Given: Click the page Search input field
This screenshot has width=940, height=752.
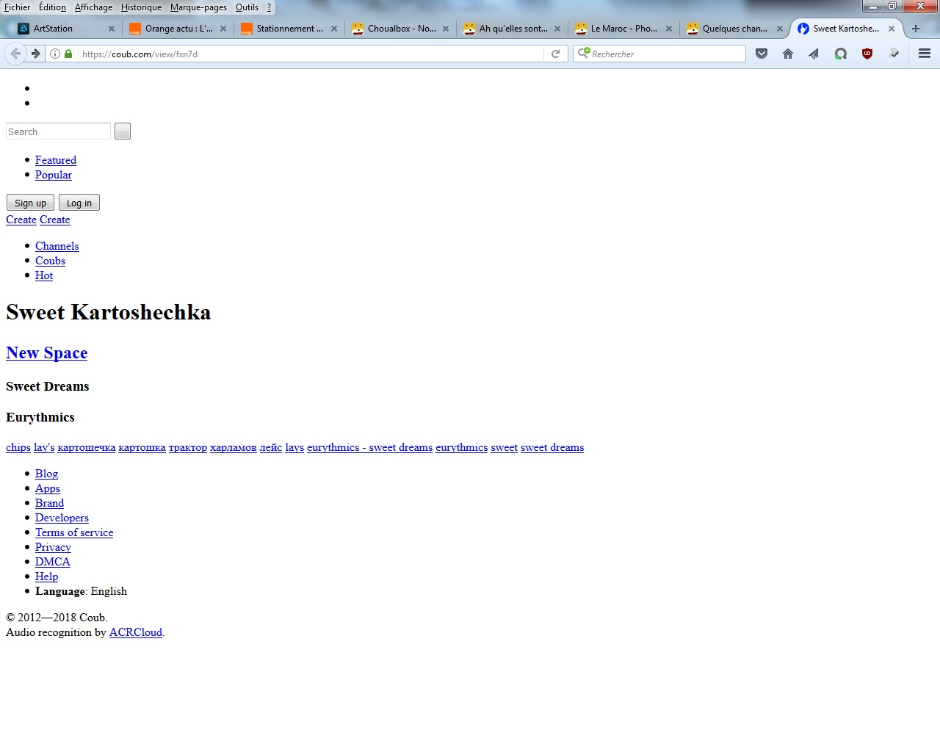Looking at the screenshot, I should 58,131.
